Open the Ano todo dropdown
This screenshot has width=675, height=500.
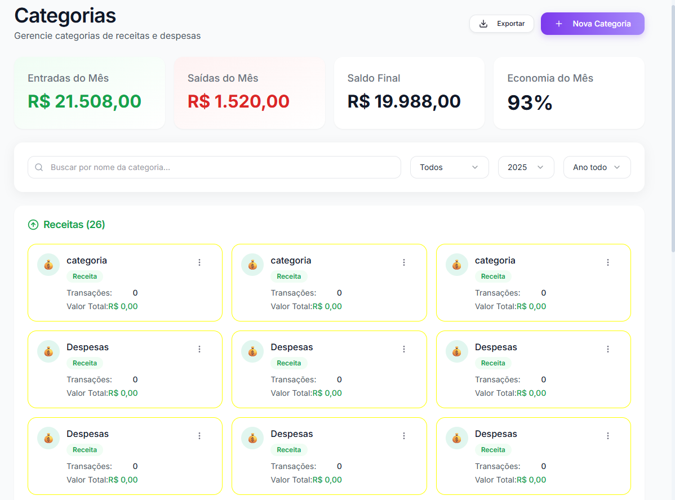(597, 167)
